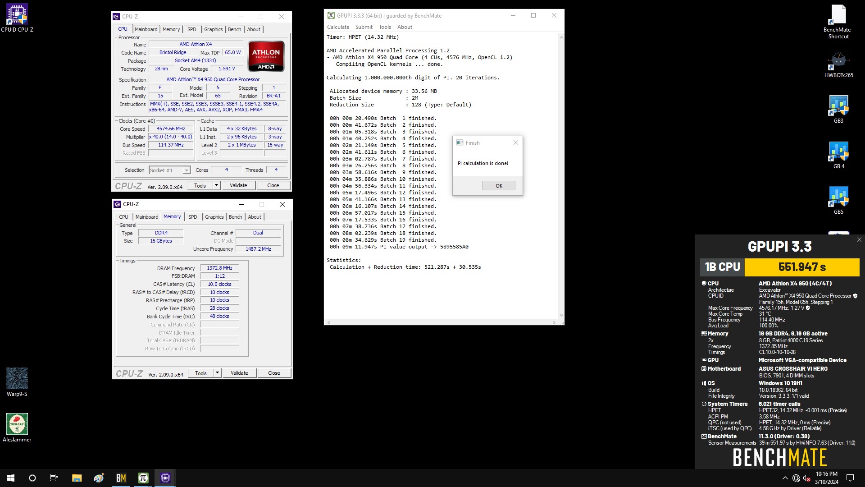The width and height of the screenshot is (865, 487).
Task: Click the bottom CPU-Z window title icon
Action: (x=117, y=204)
